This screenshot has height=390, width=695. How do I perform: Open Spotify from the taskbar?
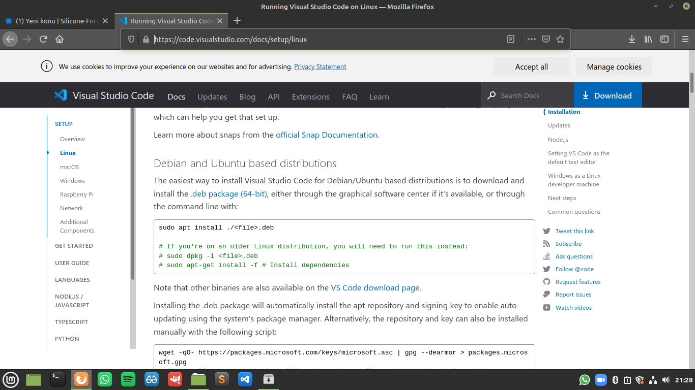(x=128, y=379)
